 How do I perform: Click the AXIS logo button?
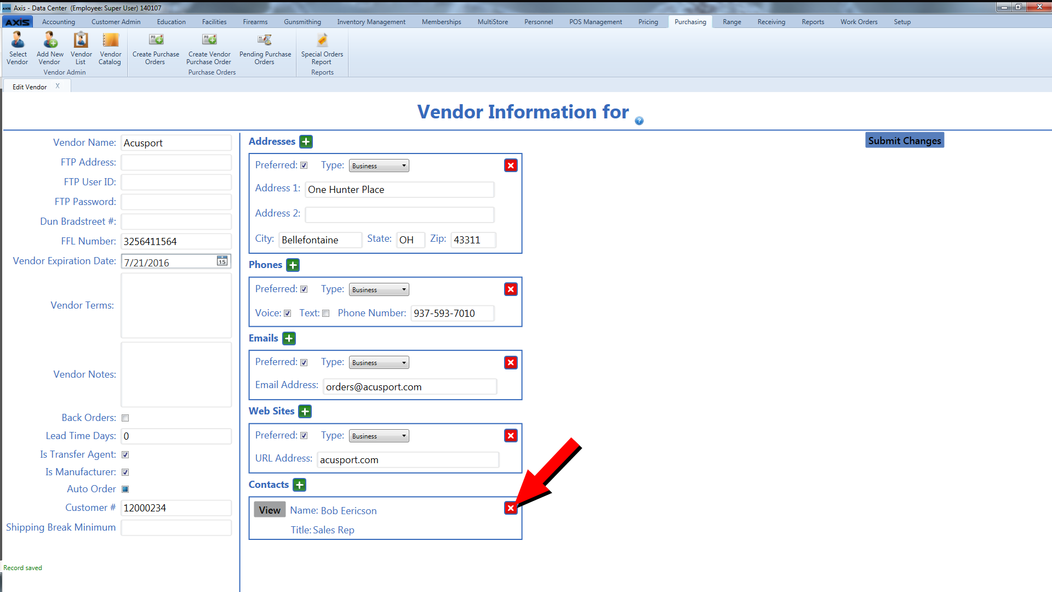(x=18, y=22)
